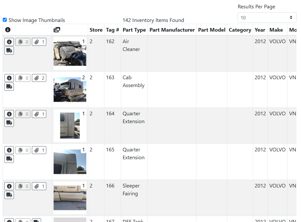Click paperclip attachment icon in tag 166 row
The image size is (301, 222).
tap(39, 186)
